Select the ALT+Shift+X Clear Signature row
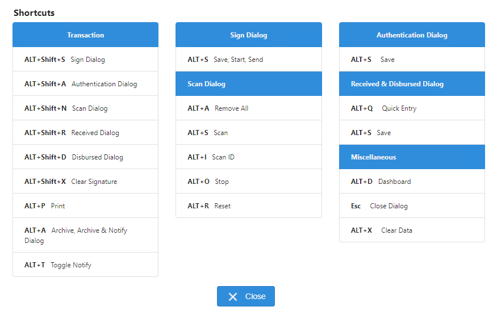Screen dimensions: 497x315 coord(85,182)
